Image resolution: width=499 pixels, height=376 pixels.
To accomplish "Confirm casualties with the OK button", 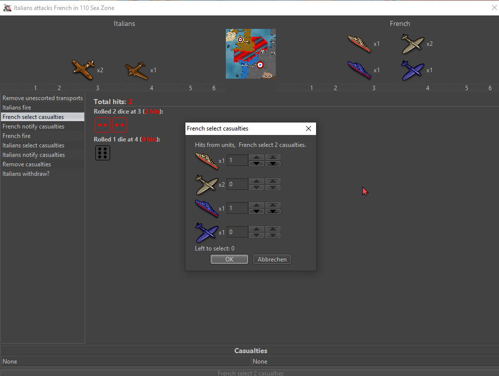I will point(229,259).
